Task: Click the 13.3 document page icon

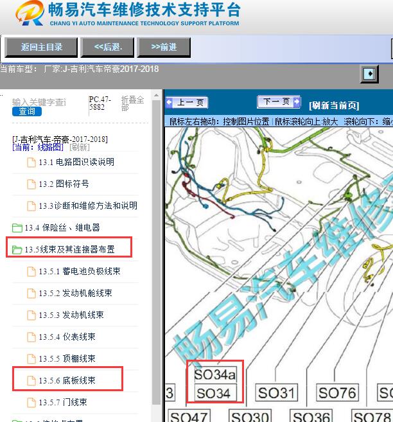Action: (x=31, y=206)
